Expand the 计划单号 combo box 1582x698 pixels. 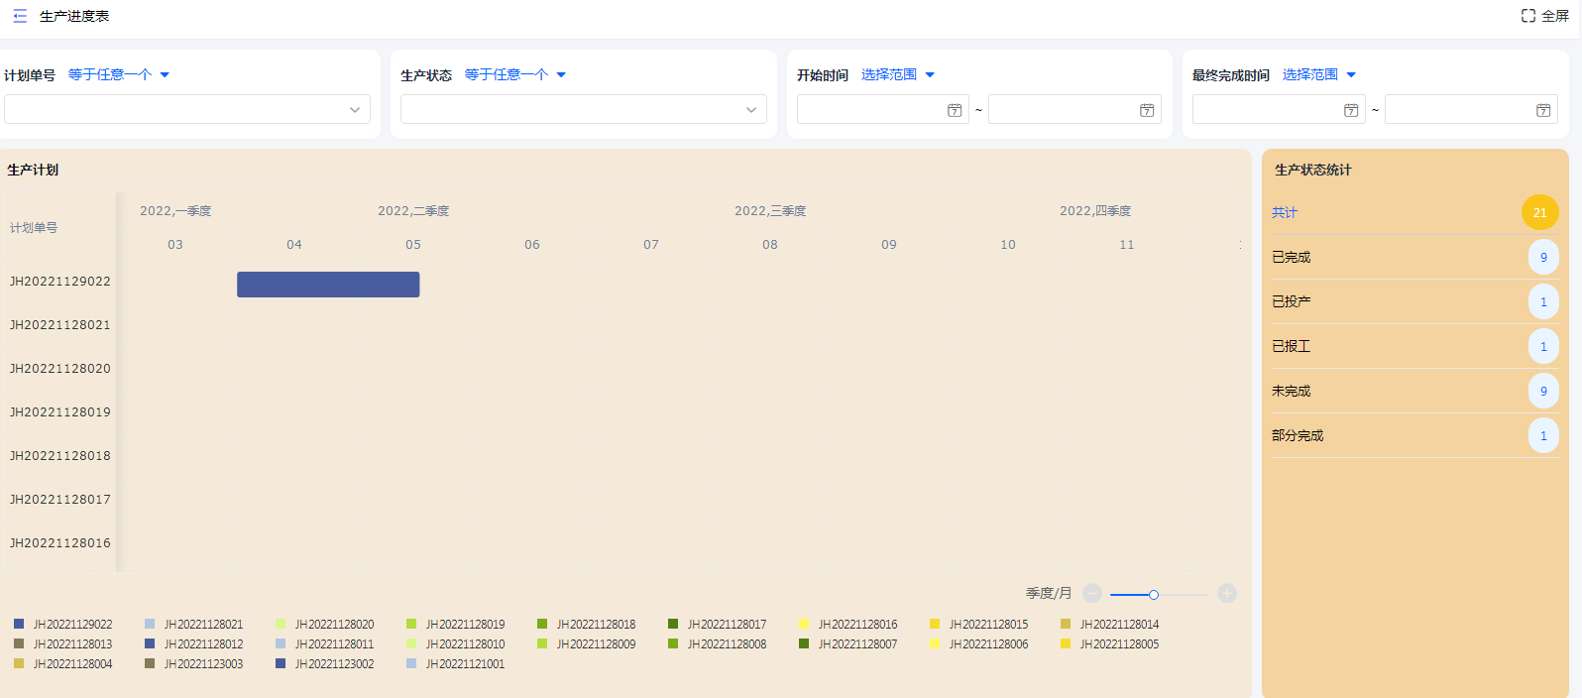(187, 109)
